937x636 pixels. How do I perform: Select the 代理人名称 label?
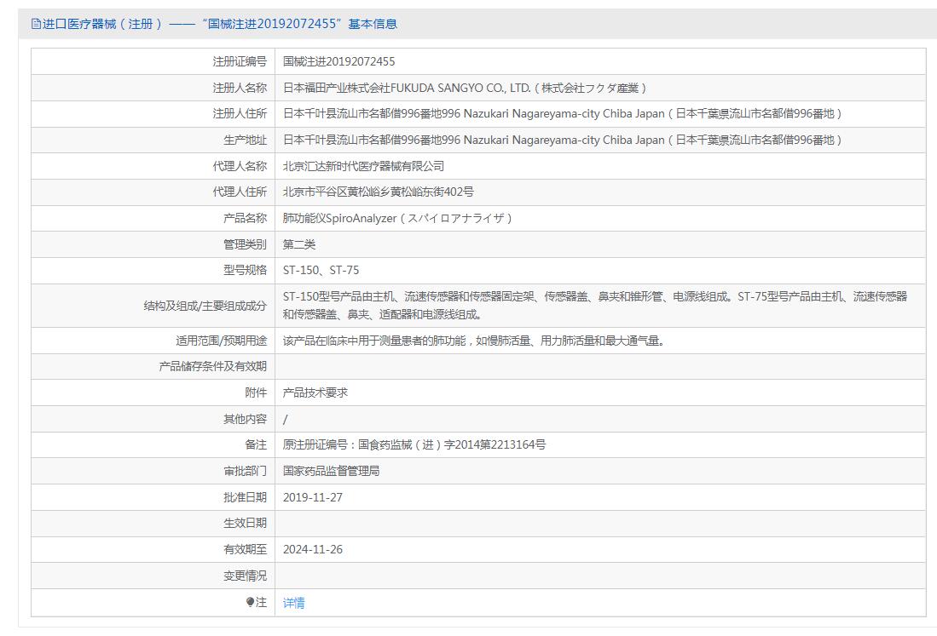tap(240, 166)
